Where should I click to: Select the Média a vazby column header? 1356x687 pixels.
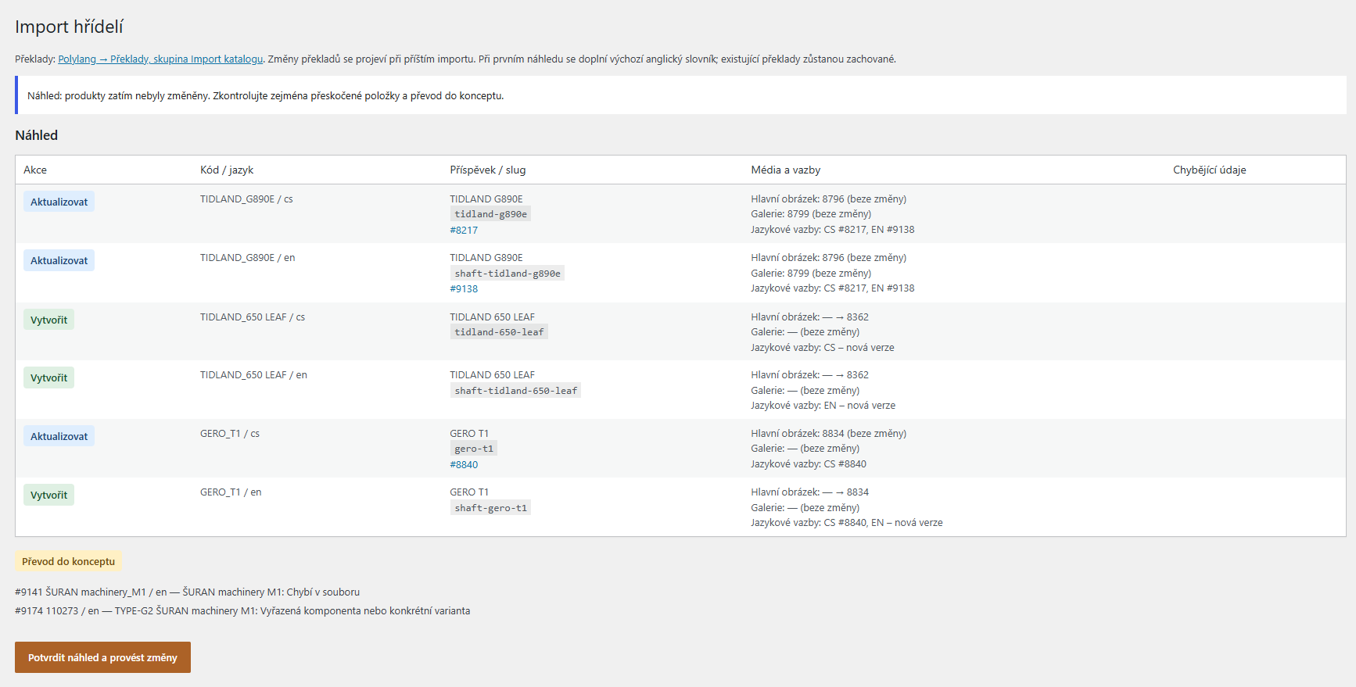tap(786, 170)
